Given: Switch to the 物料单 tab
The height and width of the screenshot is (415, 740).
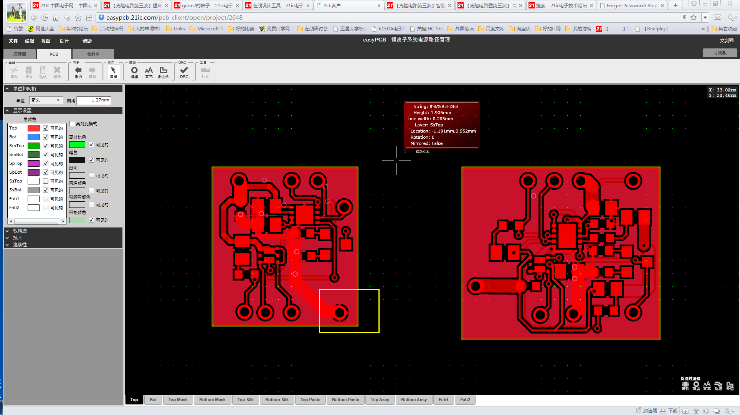Looking at the screenshot, I should (x=93, y=54).
